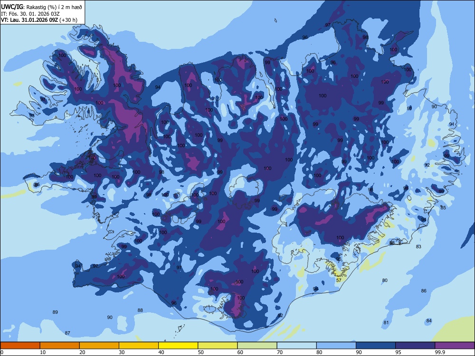Click the dark orange 0–10 legend swatch
The height and width of the screenshot is (356, 475).
click(20, 346)
